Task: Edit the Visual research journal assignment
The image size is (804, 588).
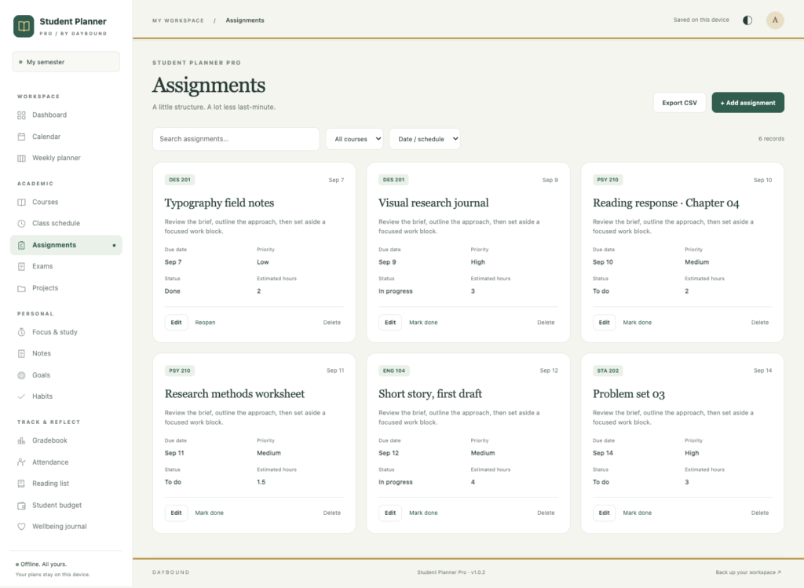Action: pyautogui.click(x=390, y=323)
